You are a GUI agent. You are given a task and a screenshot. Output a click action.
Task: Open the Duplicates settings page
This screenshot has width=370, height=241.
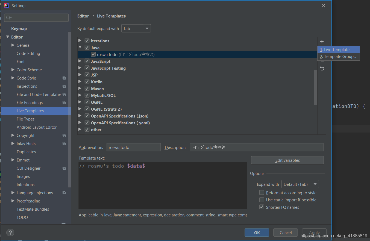point(26,152)
